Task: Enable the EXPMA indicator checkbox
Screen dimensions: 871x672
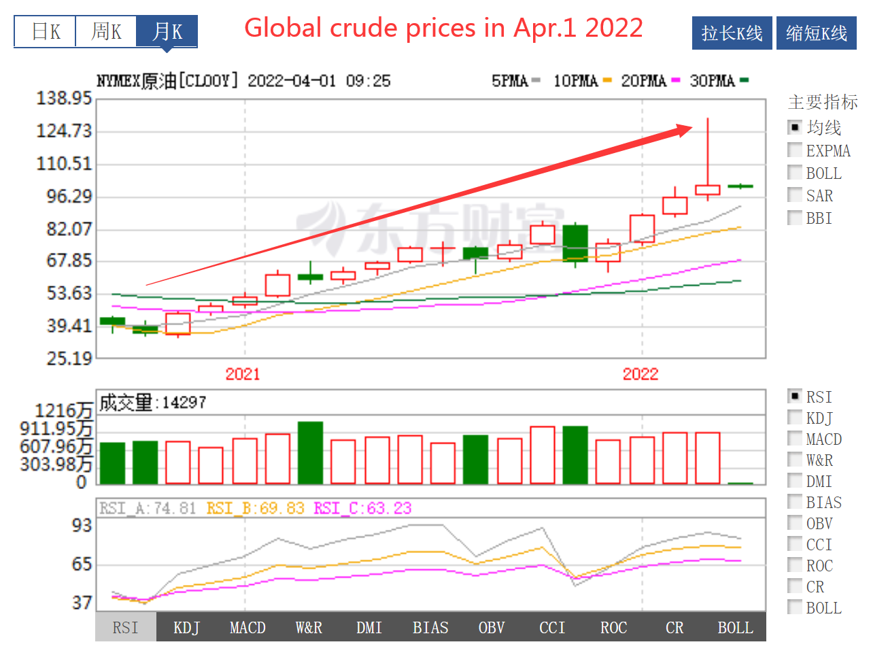Action: [x=795, y=150]
